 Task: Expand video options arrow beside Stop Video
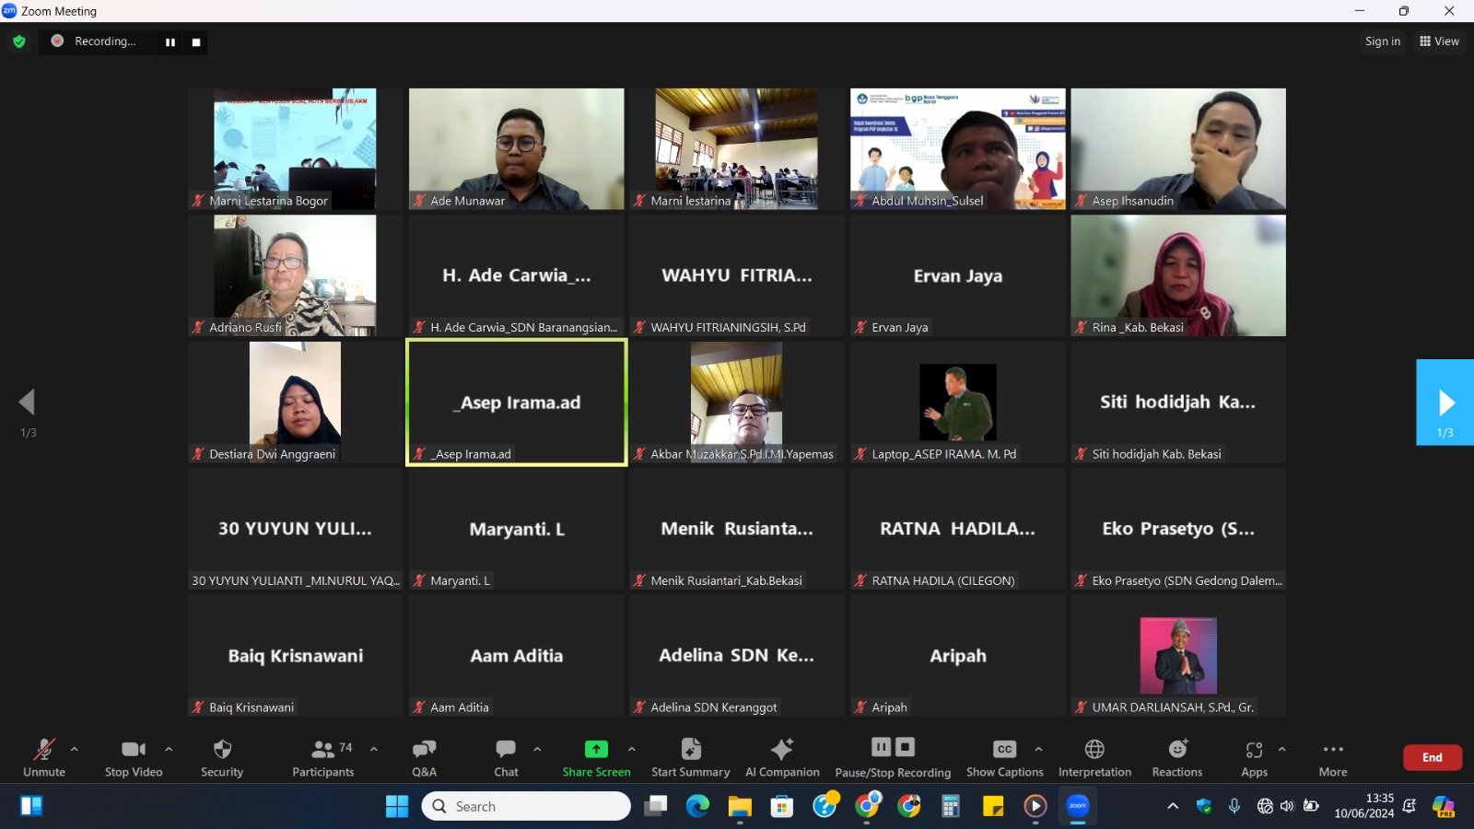click(169, 749)
